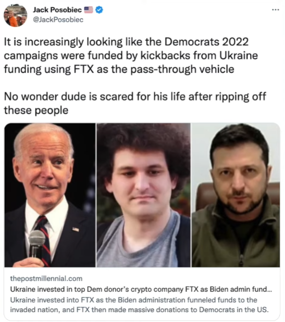Click card description about FTX massive donations
Viewport: 285px width, 322px height.
(140, 305)
